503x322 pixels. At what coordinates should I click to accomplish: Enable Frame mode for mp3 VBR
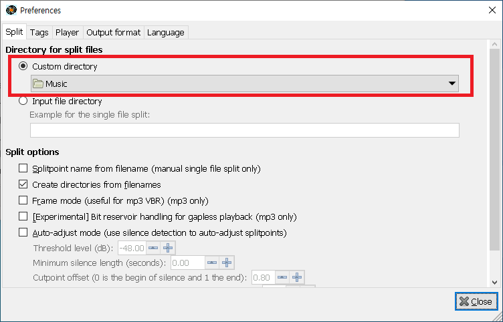(x=24, y=201)
